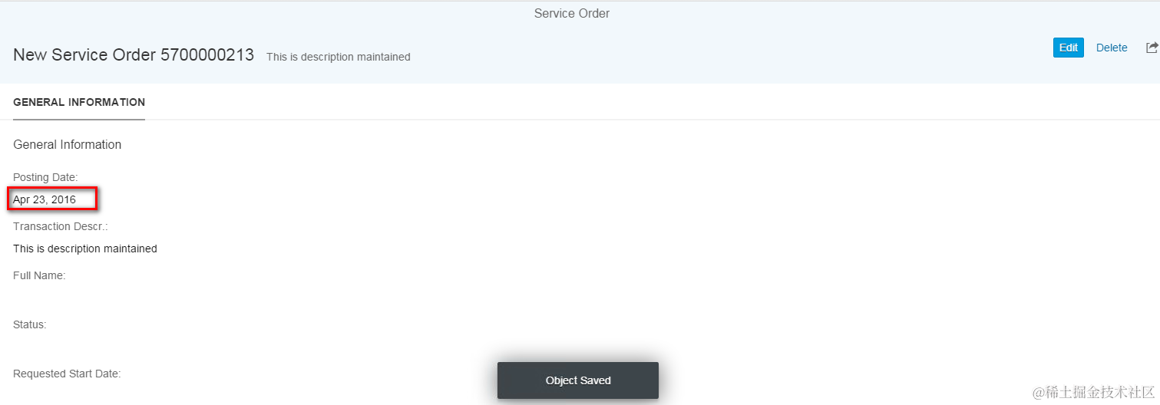This screenshot has height=405, width=1160.
Task: Click the Posting Date label
Action: click(45, 177)
